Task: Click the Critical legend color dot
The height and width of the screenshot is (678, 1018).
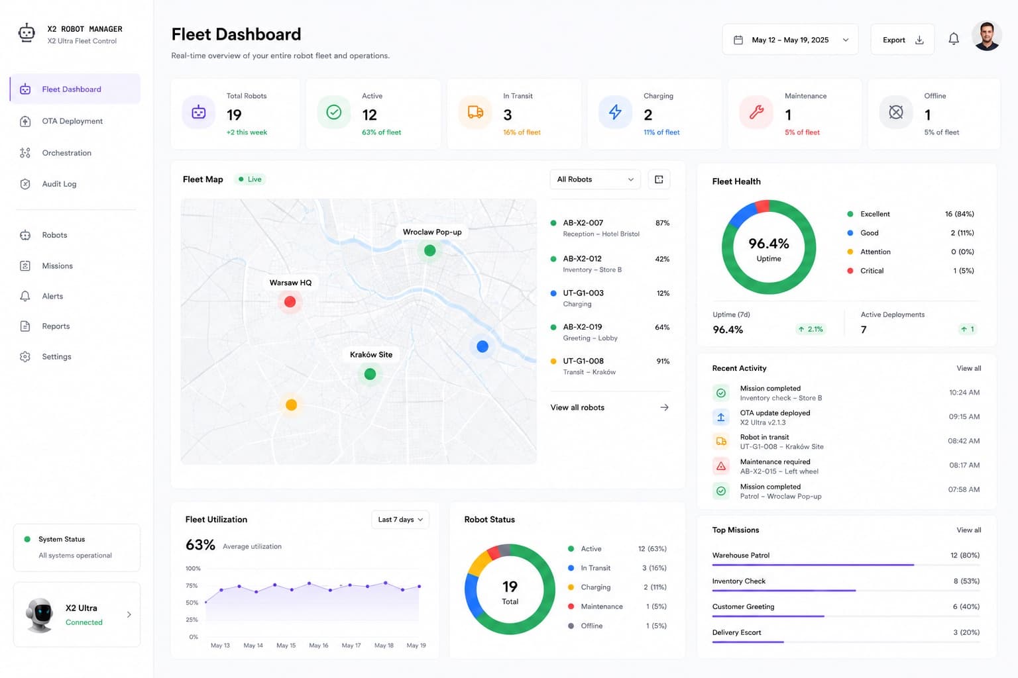Action: click(850, 271)
